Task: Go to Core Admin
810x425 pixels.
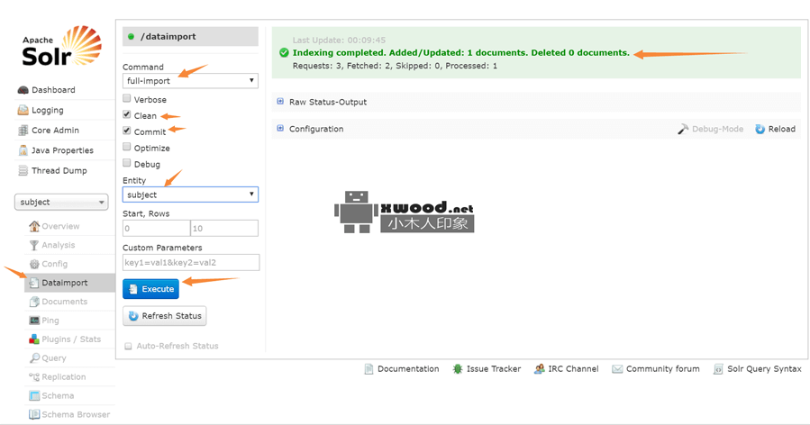Action: pos(55,131)
